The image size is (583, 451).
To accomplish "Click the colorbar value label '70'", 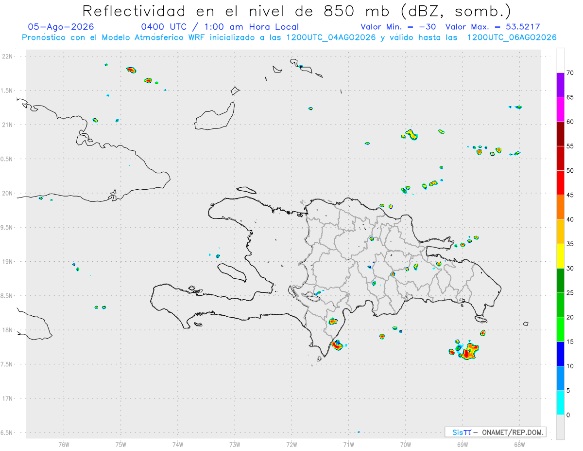I will (x=570, y=73).
